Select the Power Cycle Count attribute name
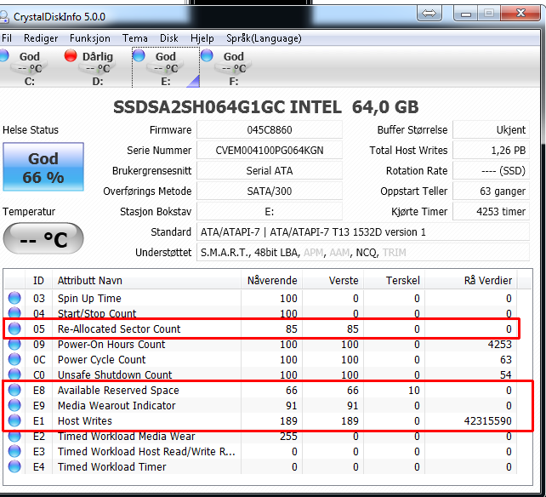The height and width of the screenshot is (497, 546). pyautogui.click(x=102, y=360)
